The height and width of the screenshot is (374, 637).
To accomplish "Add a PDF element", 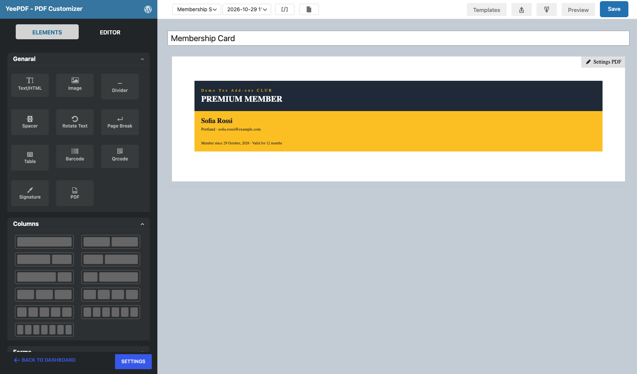I will [75, 193].
